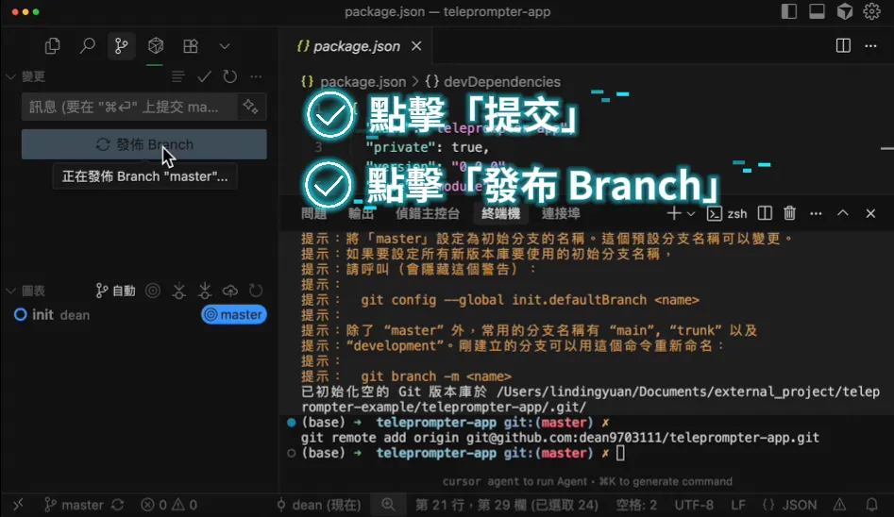Kill terminal with trash icon
The height and width of the screenshot is (517, 894).
789,213
